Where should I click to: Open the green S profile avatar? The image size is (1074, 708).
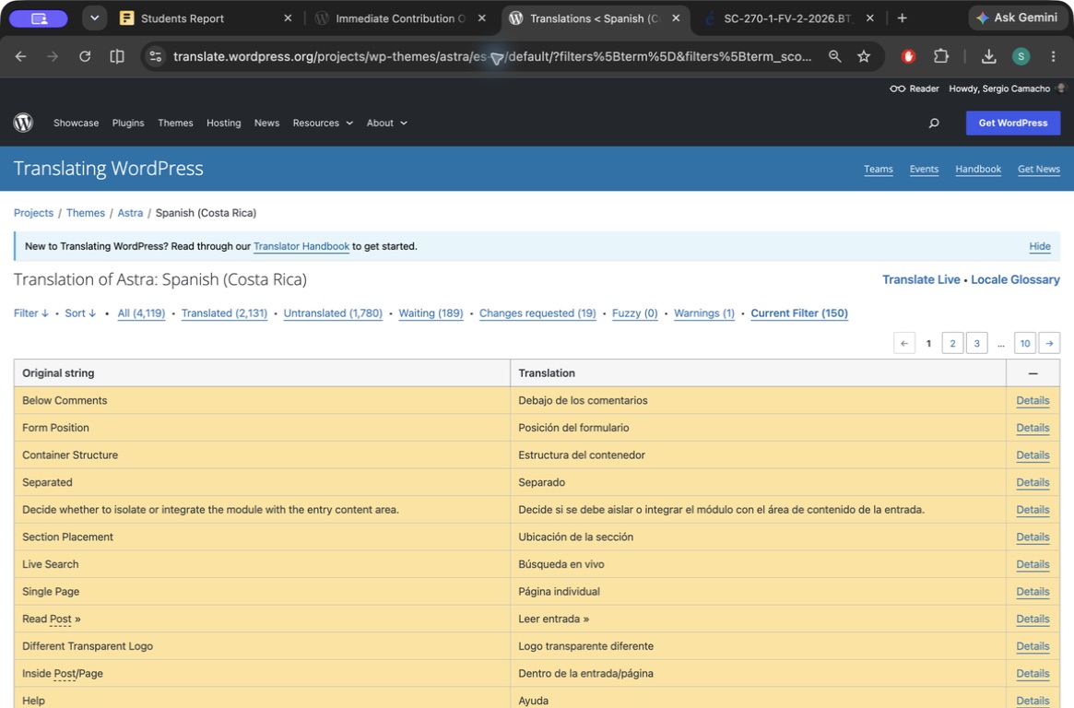pos(1021,56)
